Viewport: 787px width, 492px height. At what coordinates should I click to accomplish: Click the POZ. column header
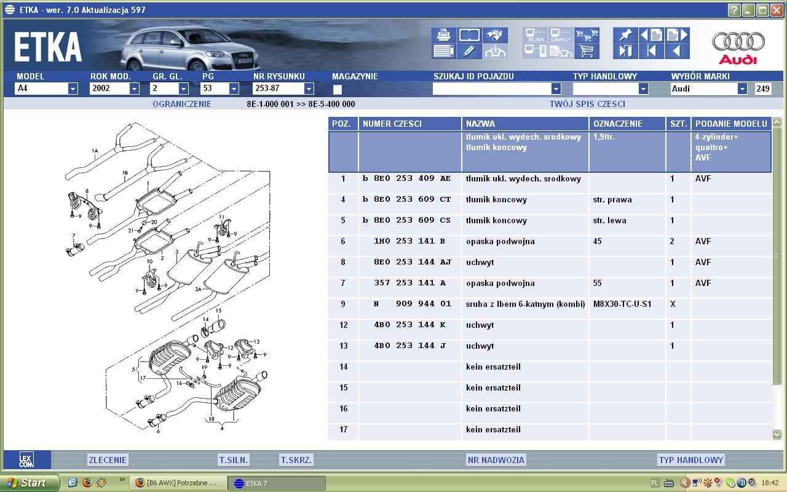pyautogui.click(x=343, y=124)
